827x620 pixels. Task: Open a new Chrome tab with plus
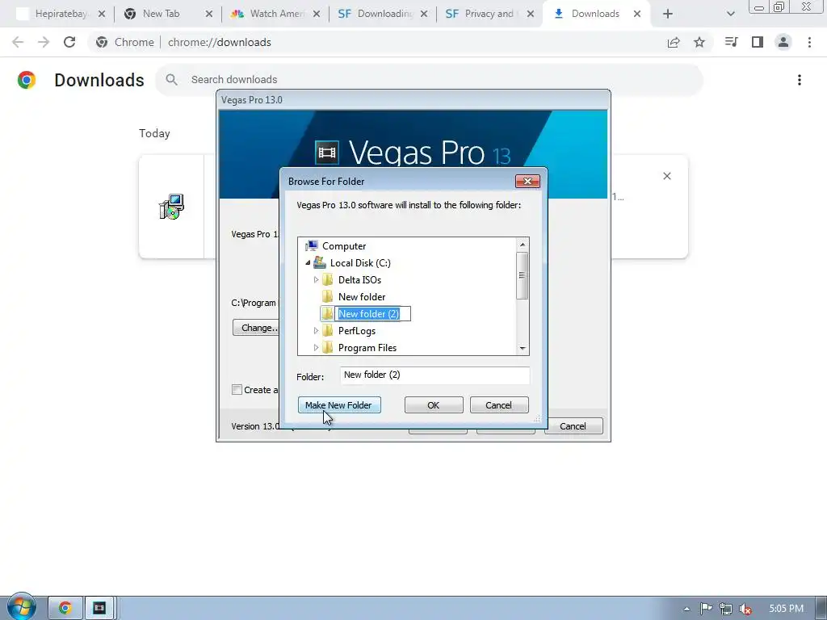tap(668, 15)
